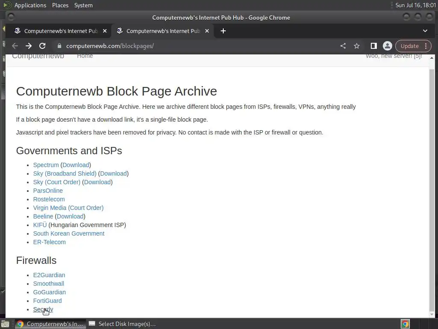Open the E2Guardian firewall link
438x329 pixels.
pos(49,275)
